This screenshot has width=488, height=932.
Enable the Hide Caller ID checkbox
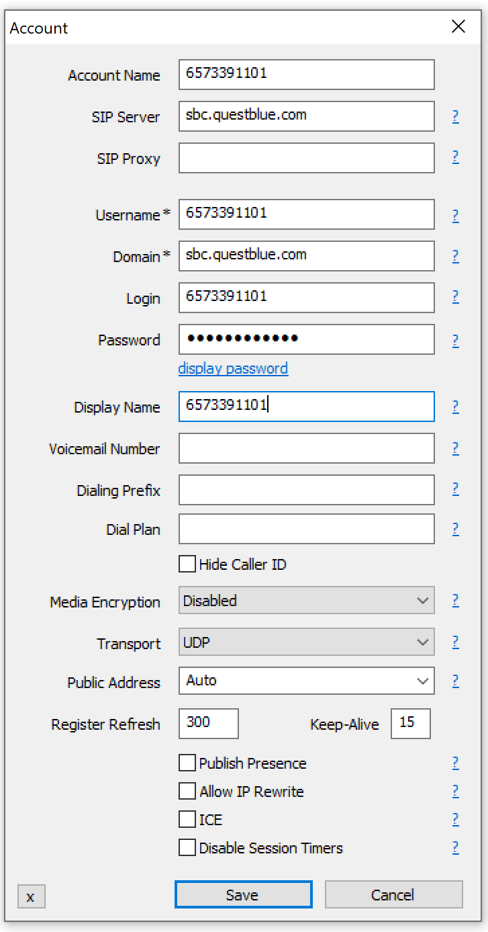click(x=187, y=564)
